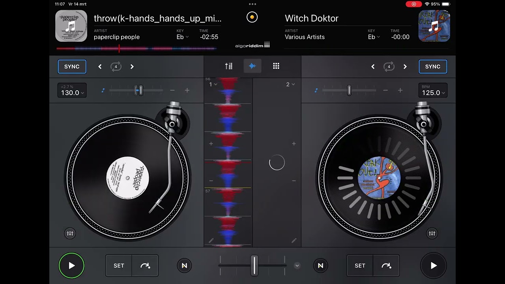Increase left deck tempo with plus
505x284 pixels.
coord(187,90)
